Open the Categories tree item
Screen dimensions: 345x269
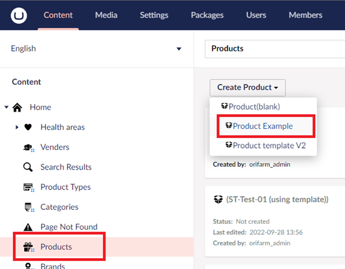(59, 207)
